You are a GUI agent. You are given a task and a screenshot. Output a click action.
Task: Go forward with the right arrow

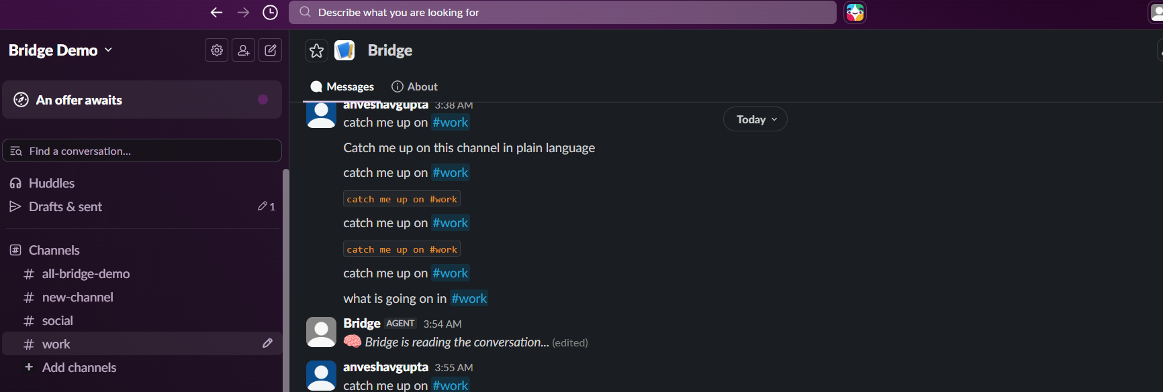click(x=243, y=12)
